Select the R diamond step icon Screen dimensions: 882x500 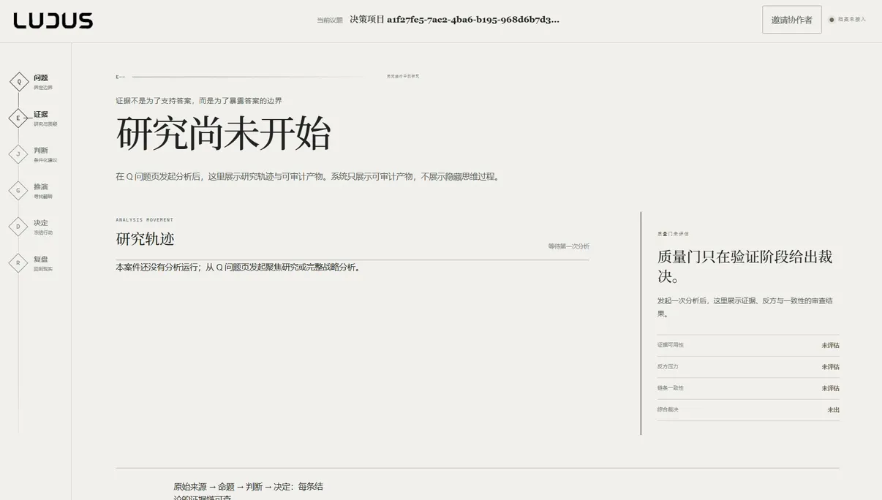18,263
